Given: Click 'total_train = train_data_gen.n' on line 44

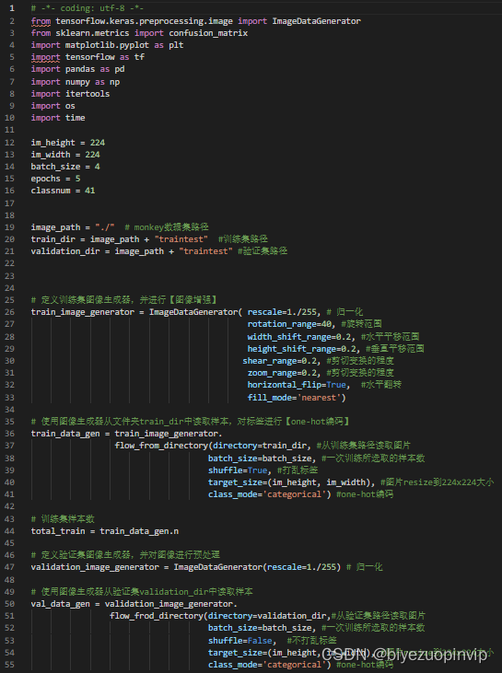Looking at the screenshot, I should coord(105,532).
